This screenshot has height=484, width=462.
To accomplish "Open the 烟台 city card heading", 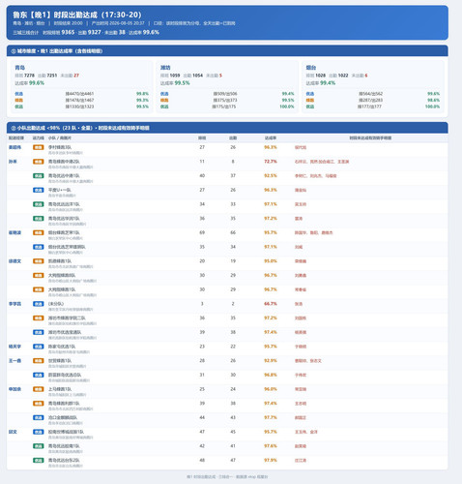I will point(311,68).
